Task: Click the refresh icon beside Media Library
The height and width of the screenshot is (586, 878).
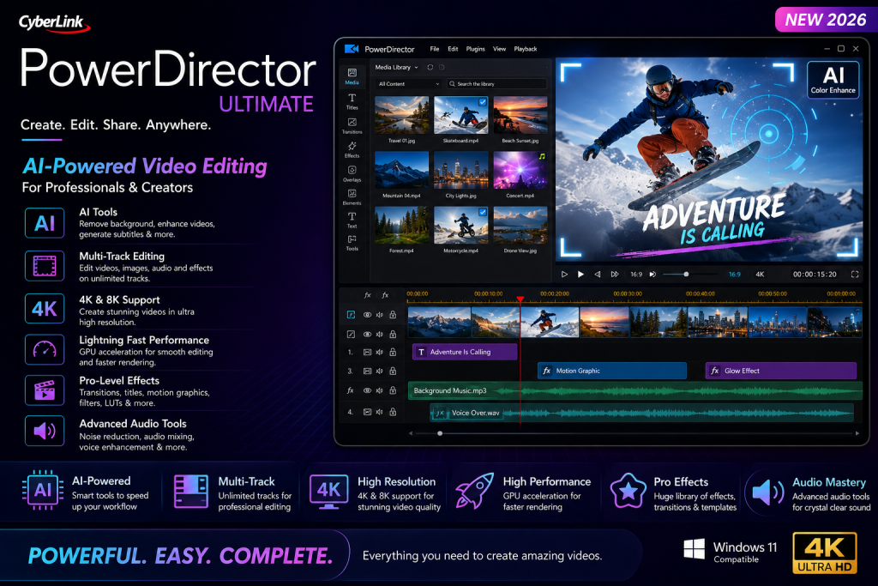Action: (x=430, y=67)
